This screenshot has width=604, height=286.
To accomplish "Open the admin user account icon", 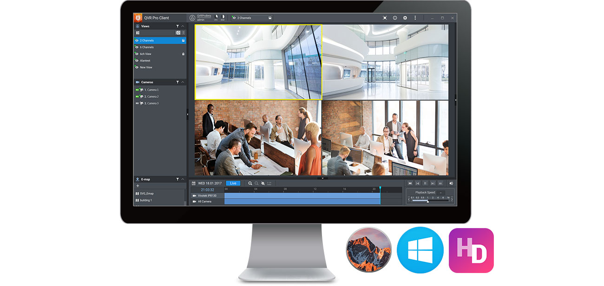I will pos(192,18).
